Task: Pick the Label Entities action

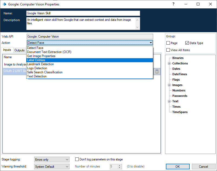Action: click(90, 60)
